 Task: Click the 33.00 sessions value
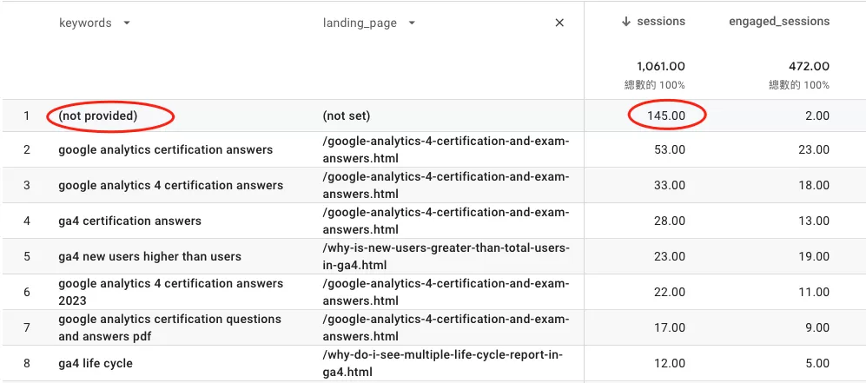[670, 186]
